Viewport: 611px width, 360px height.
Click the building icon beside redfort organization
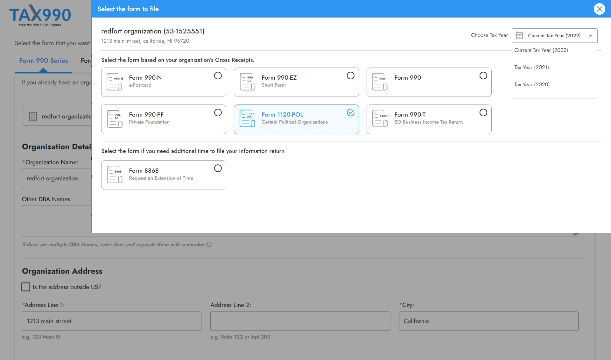coord(33,117)
